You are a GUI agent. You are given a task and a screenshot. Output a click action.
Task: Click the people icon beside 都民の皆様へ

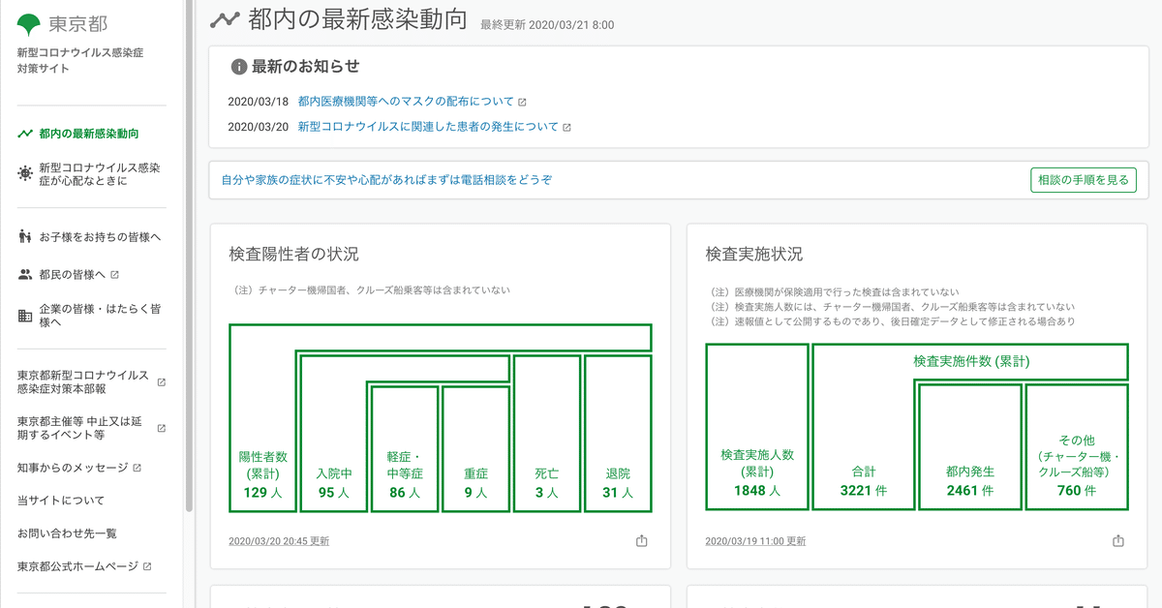point(25,274)
